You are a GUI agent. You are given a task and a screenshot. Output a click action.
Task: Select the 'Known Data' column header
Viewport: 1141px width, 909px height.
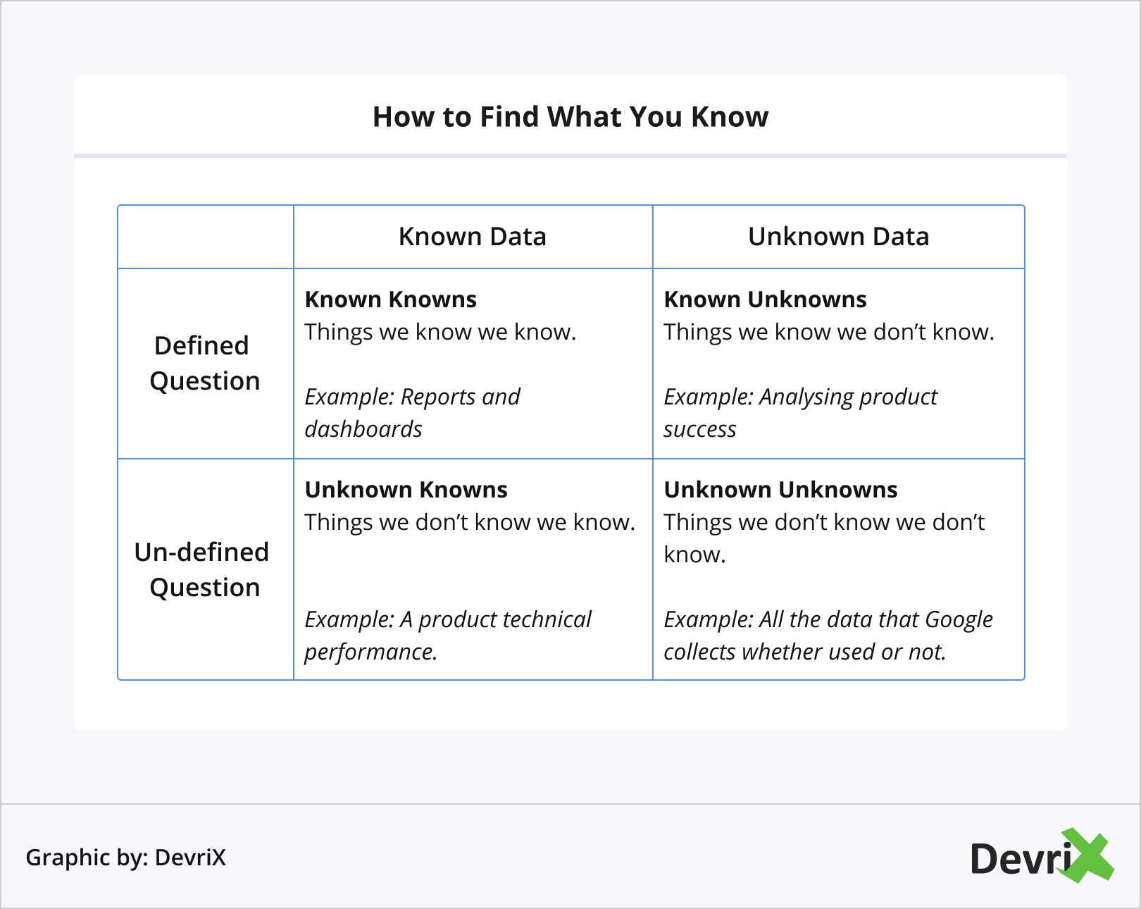pyautogui.click(x=472, y=237)
